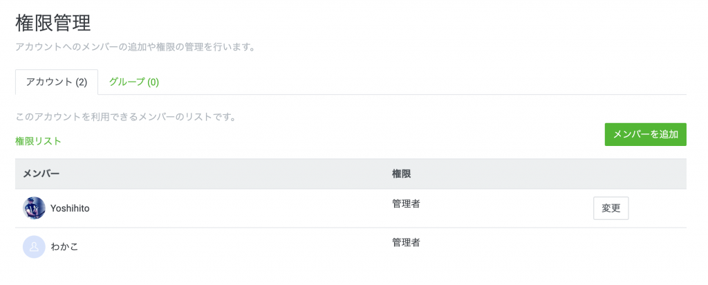The height and width of the screenshot is (285, 708).
Task: Click the このアカウントを利用できるメンバー list description
Action: coord(126,118)
